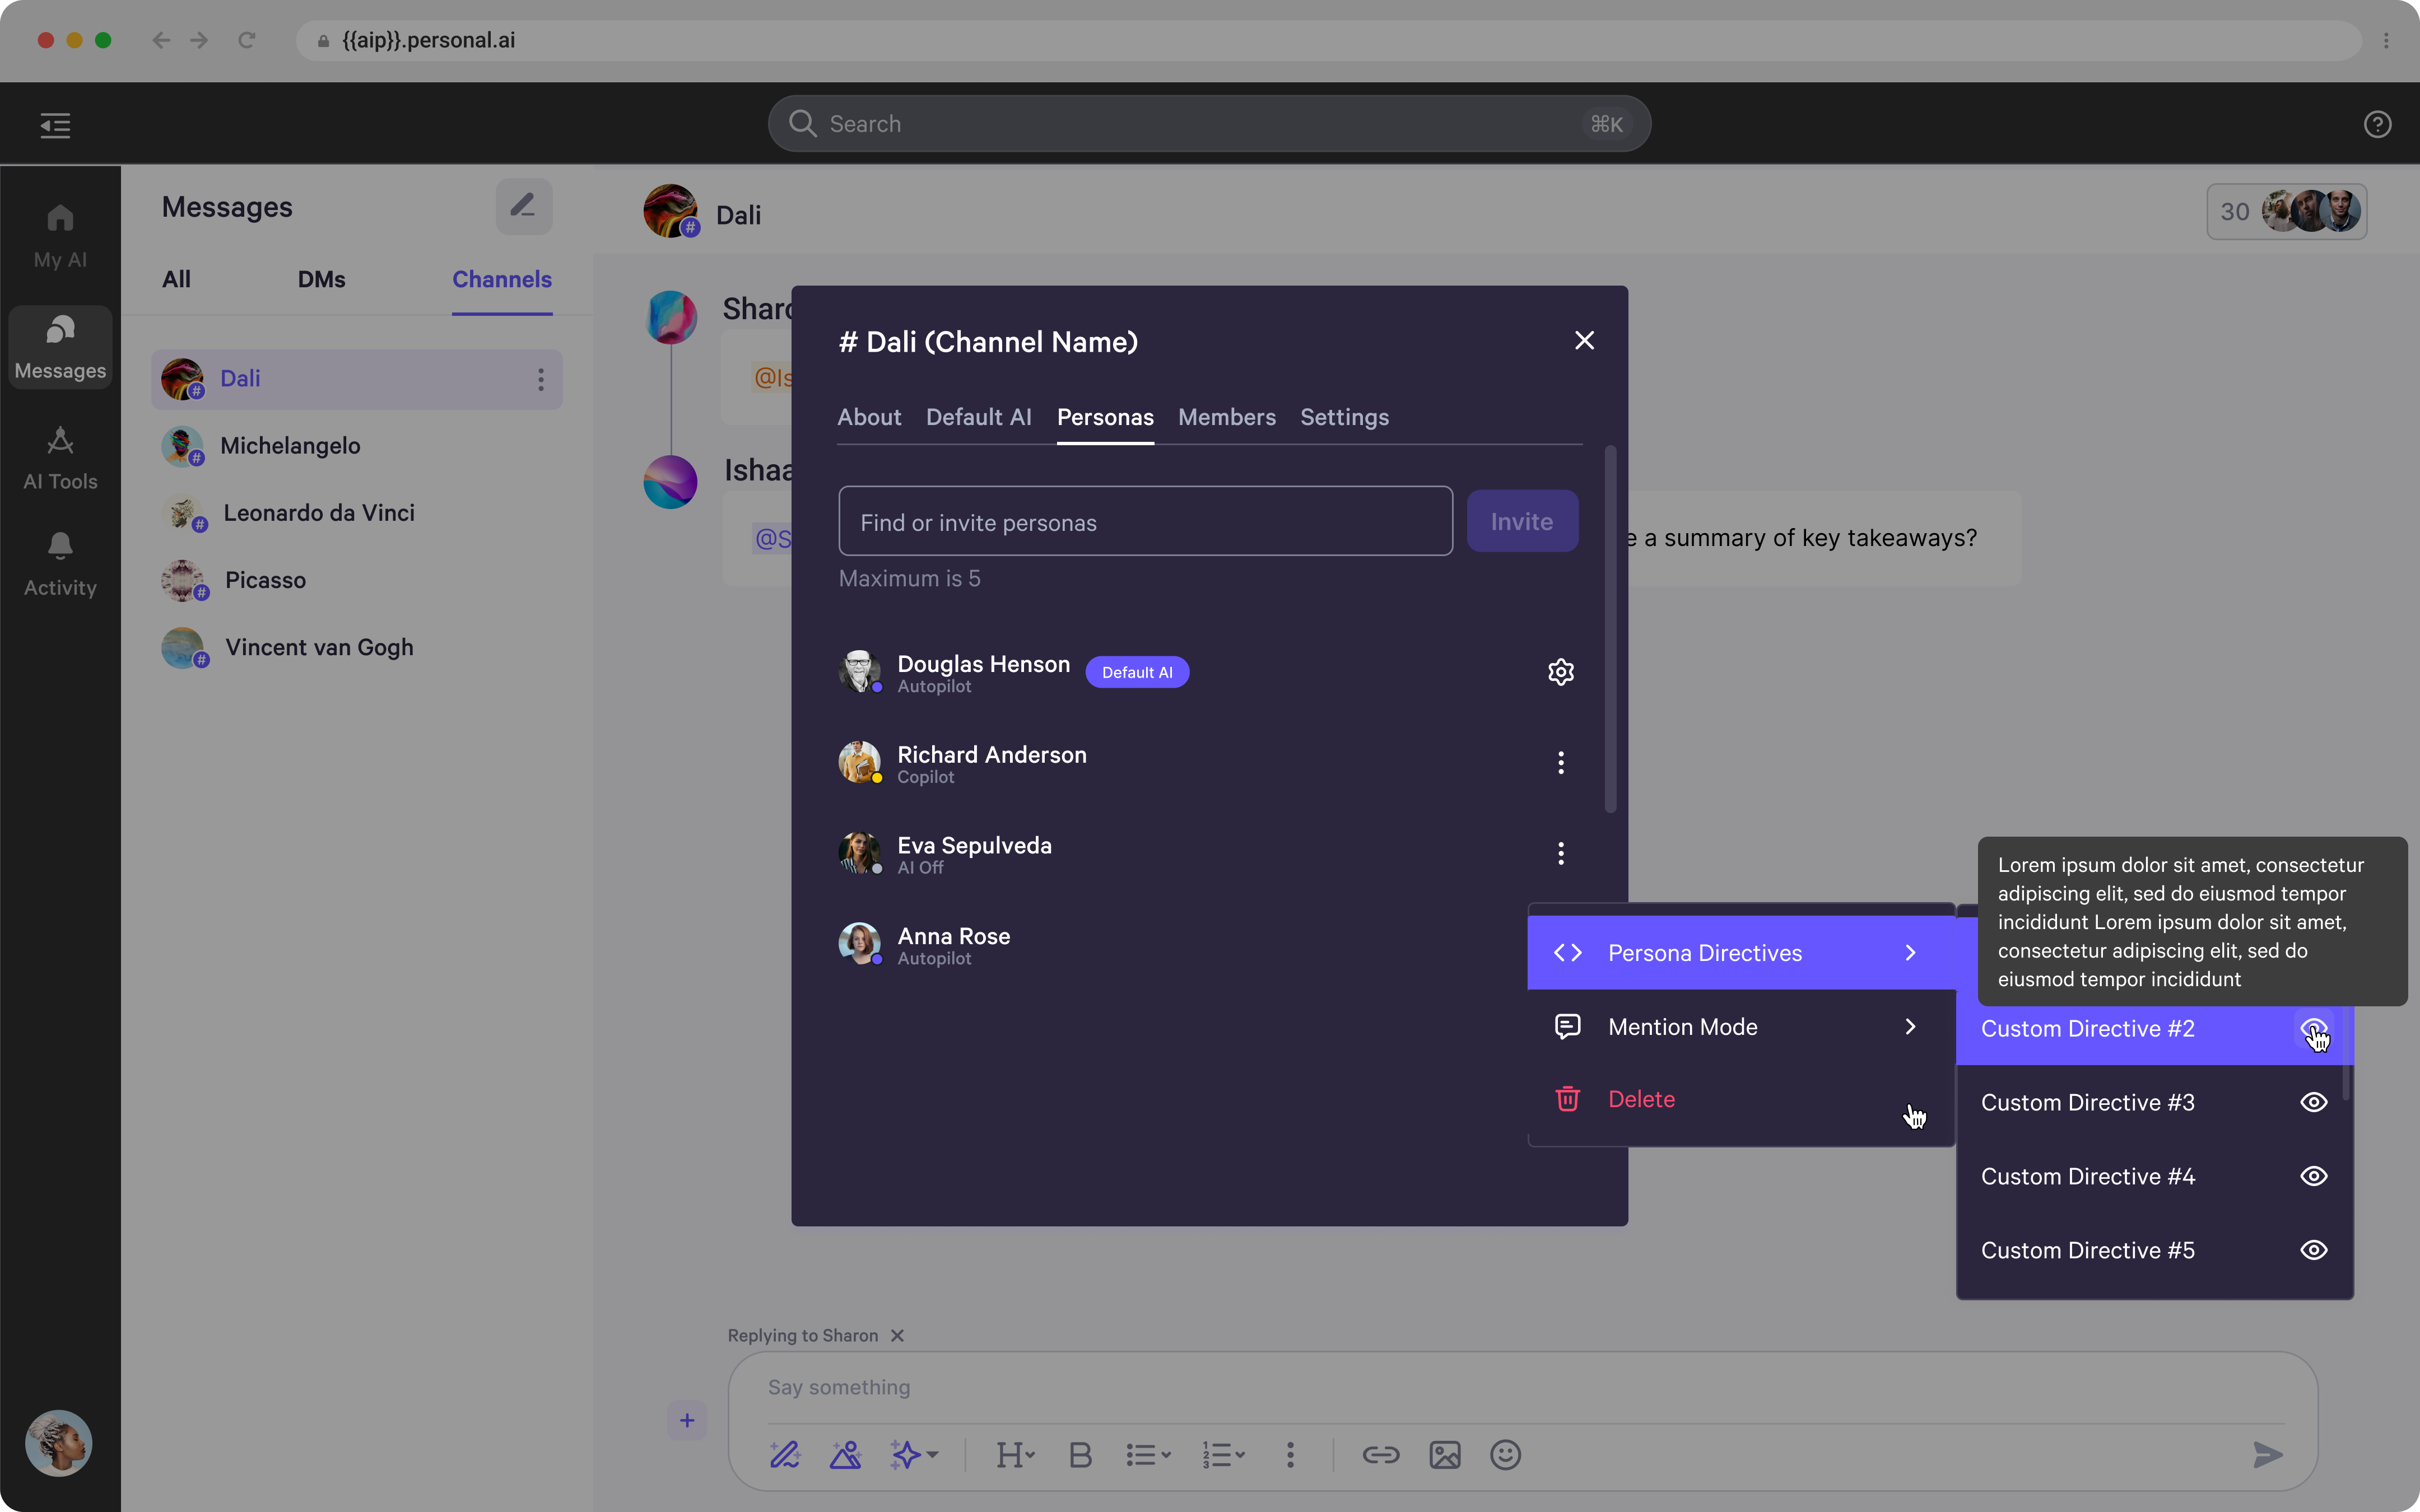
Task: Expand the Mention Mode submenu
Action: (1740, 1027)
